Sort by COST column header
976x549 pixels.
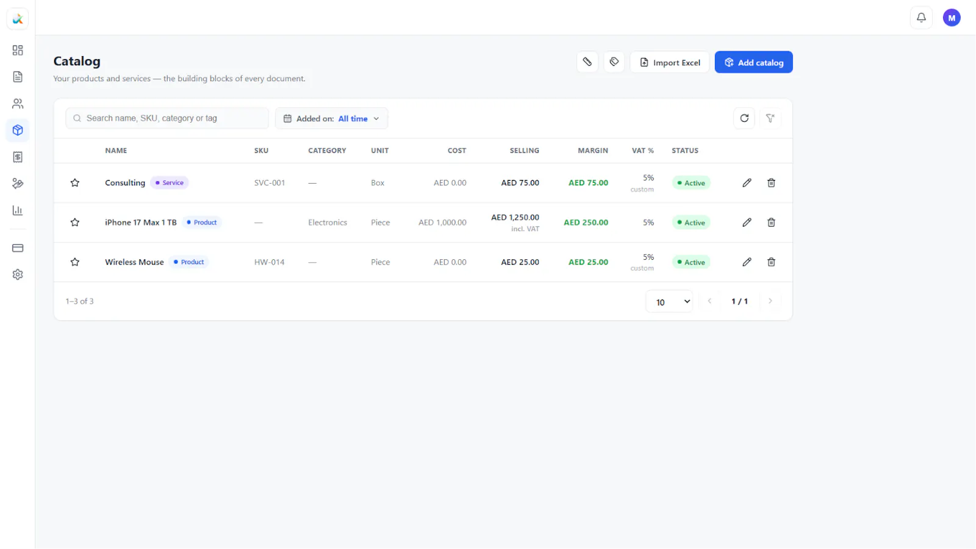pos(457,151)
